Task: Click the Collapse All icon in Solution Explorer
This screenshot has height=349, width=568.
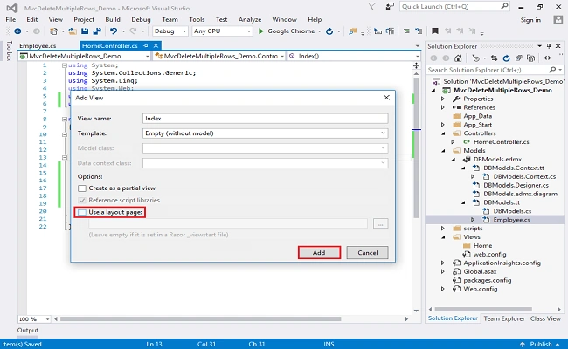Action: pyautogui.click(x=519, y=58)
